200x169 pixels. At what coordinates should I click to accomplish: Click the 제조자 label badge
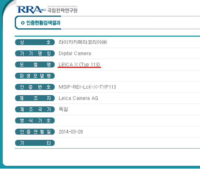tap(35, 98)
